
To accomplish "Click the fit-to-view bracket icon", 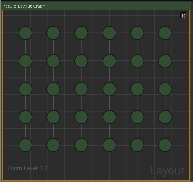I will point(184,16).
